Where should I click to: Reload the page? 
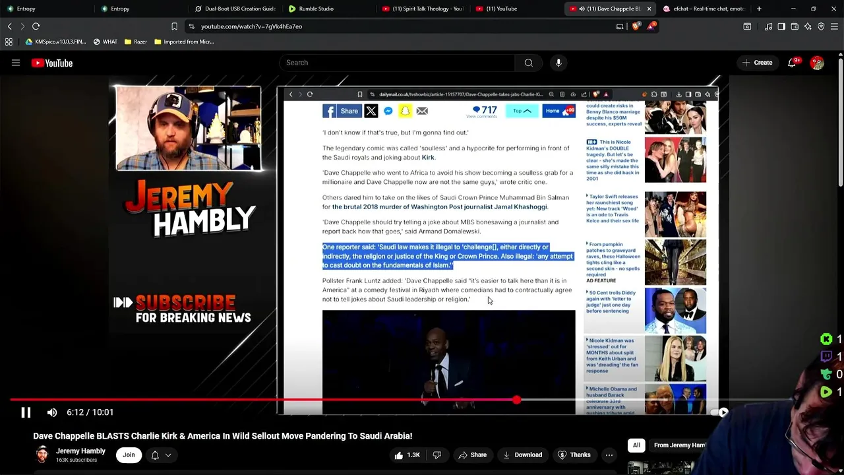tap(36, 26)
